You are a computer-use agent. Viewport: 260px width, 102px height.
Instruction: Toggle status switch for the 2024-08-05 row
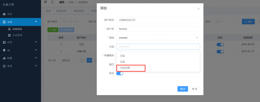pos(220,44)
